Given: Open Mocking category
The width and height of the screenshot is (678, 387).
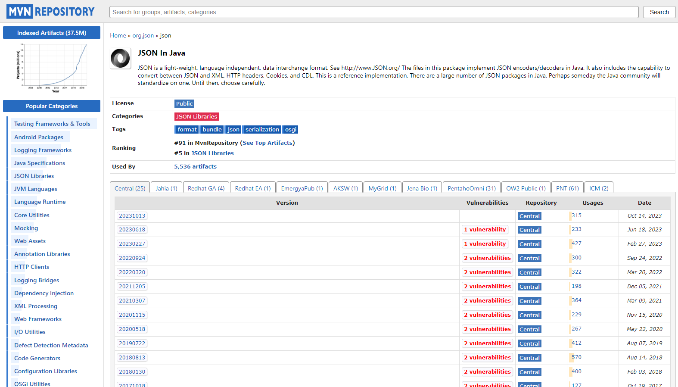Looking at the screenshot, I should click(x=26, y=228).
